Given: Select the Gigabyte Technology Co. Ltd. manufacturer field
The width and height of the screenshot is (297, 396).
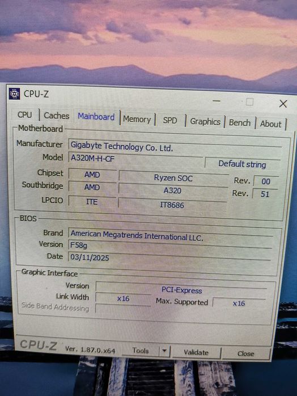Looking at the screenshot, I should click(x=175, y=147).
